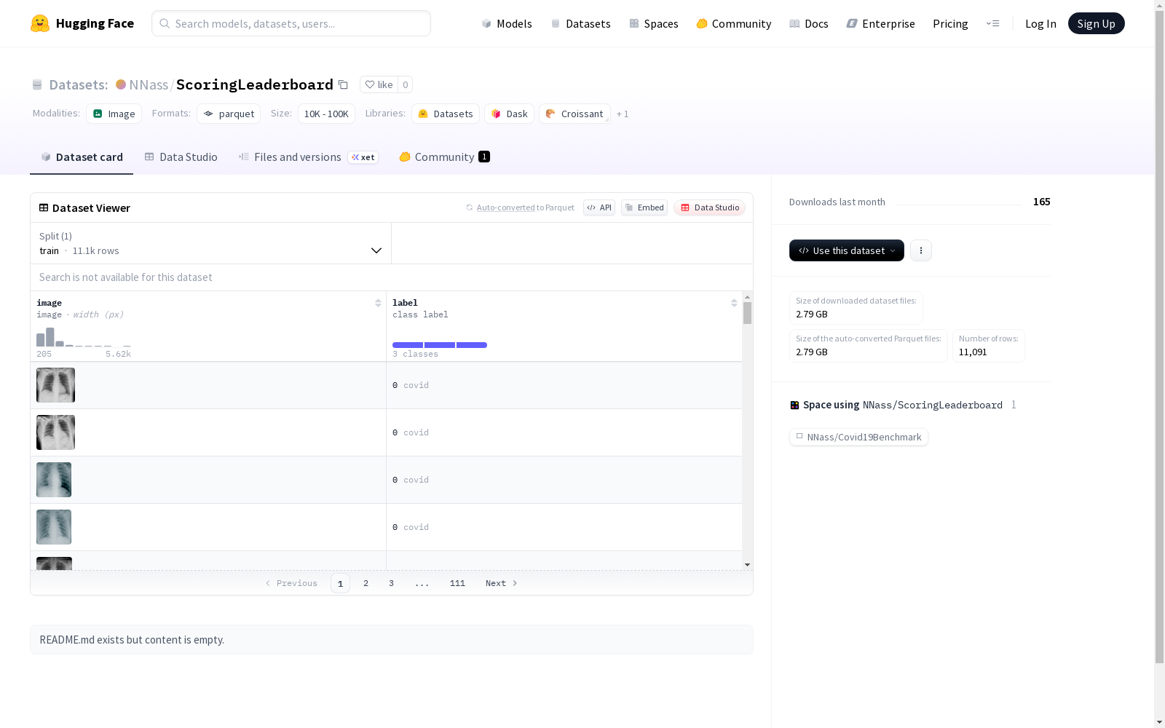Click the Dataset Viewer table icon
This screenshot has width=1165, height=728.
pyautogui.click(x=44, y=207)
